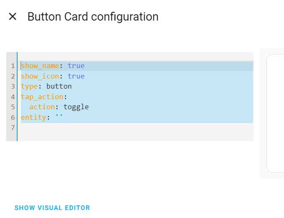Click the card preview panel on the right
The image size is (284, 218).
tap(275, 113)
